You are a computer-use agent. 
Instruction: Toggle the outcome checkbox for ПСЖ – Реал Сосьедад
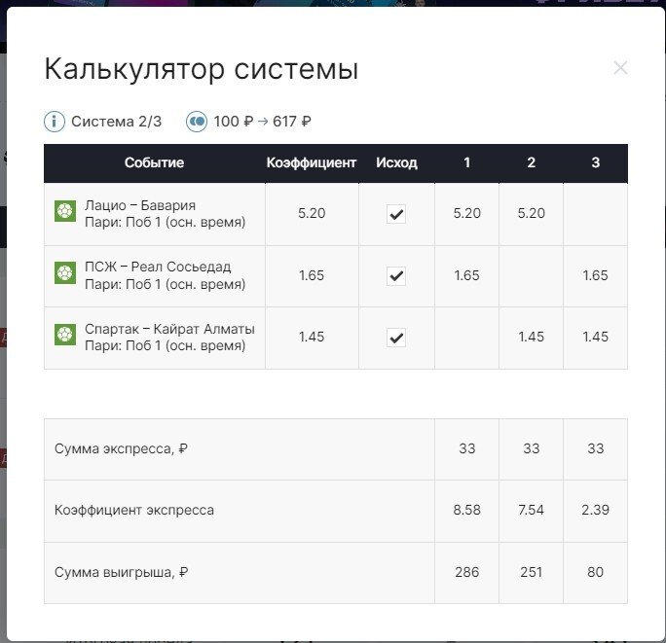coord(396,275)
